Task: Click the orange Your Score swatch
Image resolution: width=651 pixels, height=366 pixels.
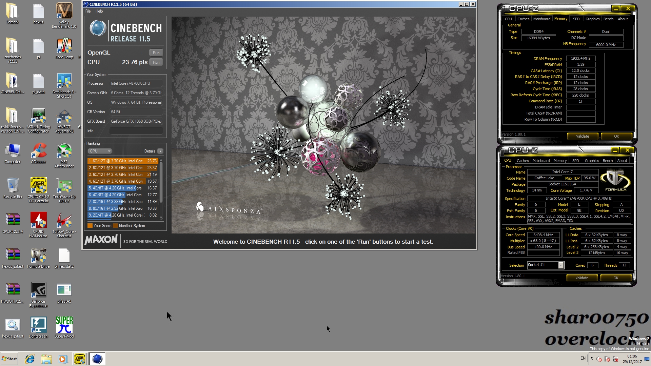Action: point(90,226)
